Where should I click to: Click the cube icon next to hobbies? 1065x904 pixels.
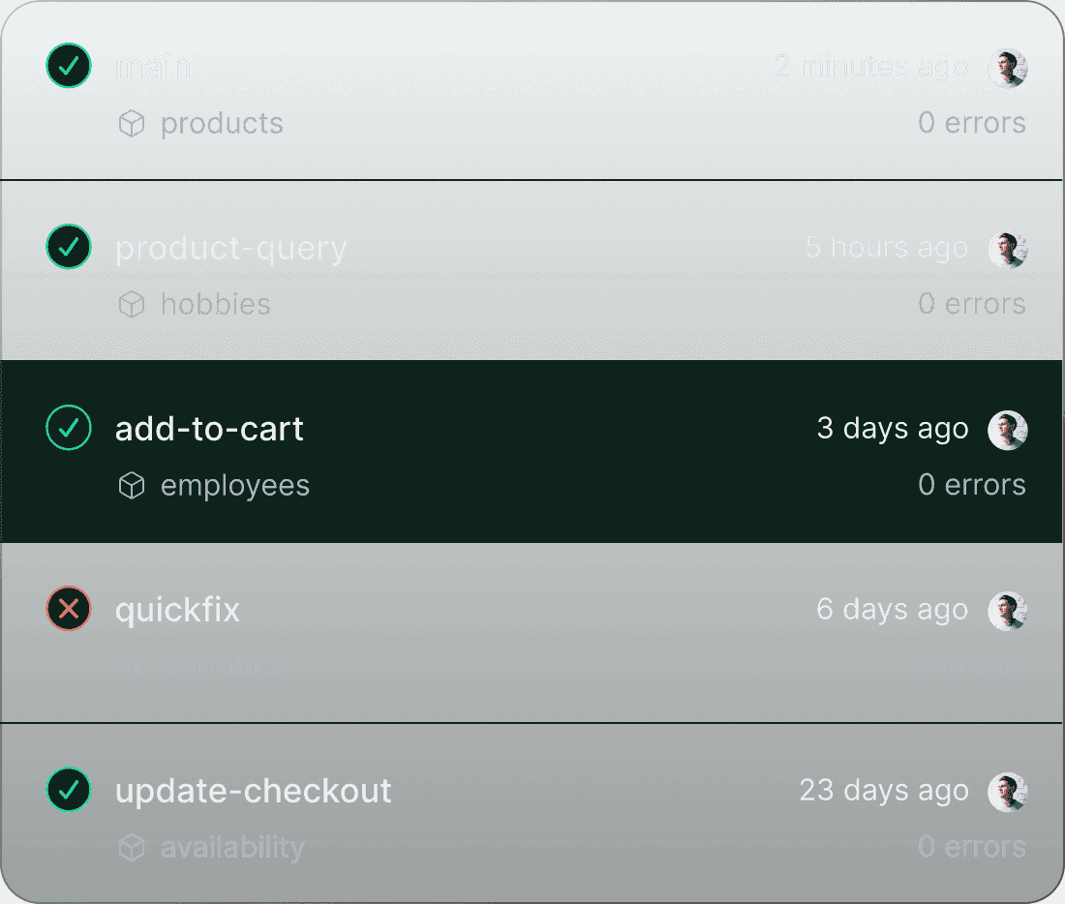(131, 304)
